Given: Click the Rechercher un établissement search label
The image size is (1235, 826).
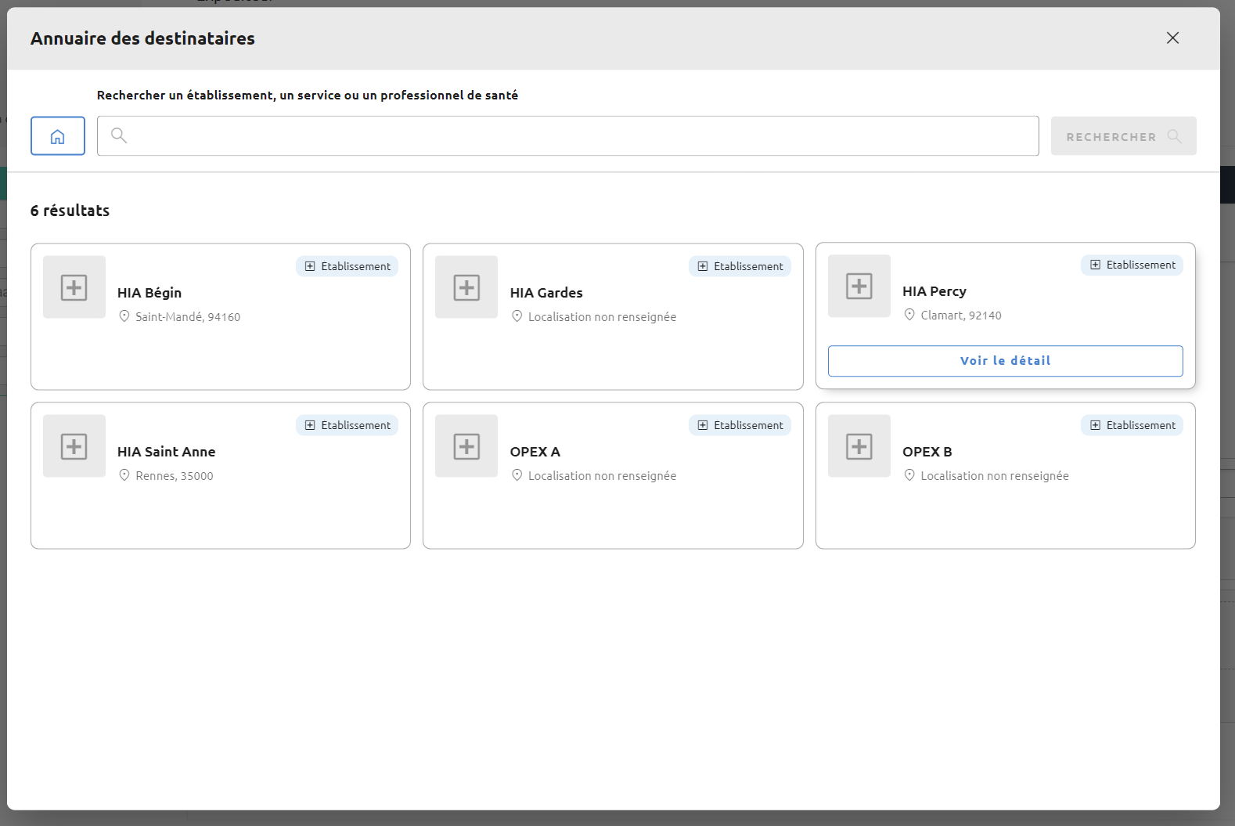Looking at the screenshot, I should pos(308,96).
